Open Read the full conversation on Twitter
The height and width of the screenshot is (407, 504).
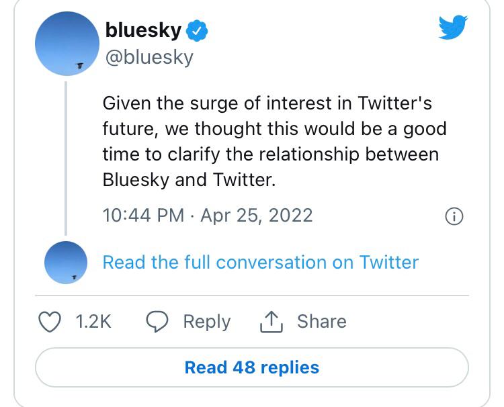coord(260,262)
